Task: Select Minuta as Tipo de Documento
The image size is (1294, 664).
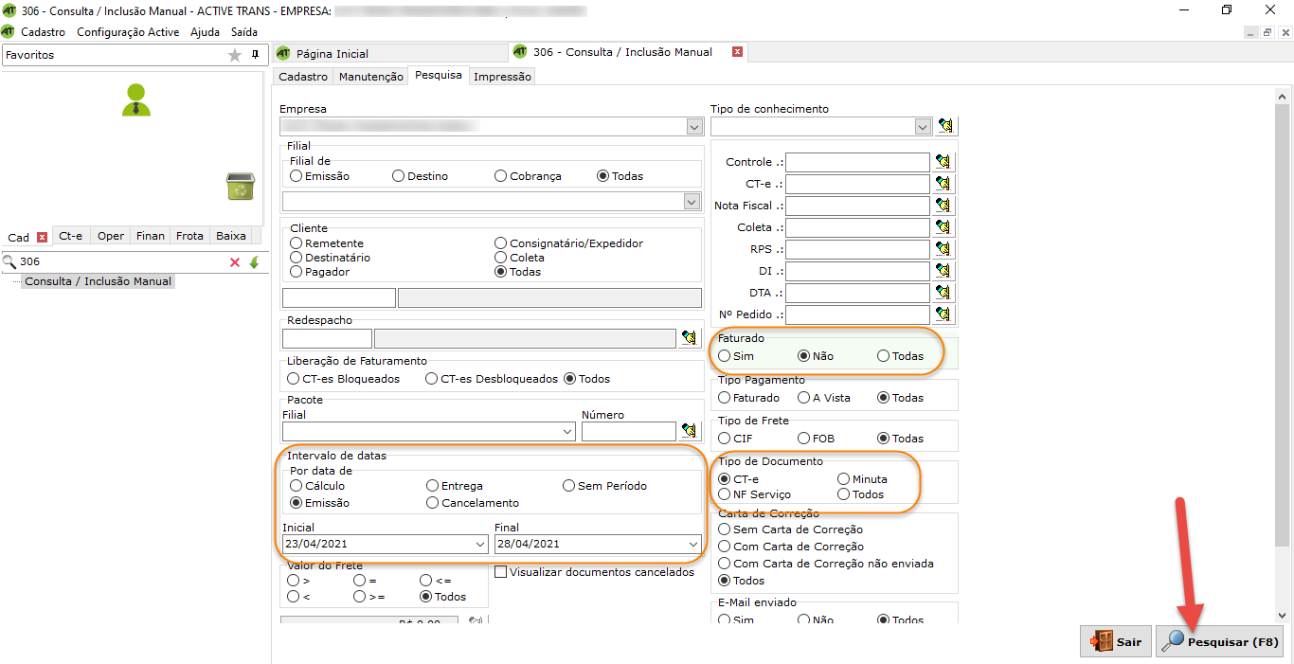Action: coord(844,479)
